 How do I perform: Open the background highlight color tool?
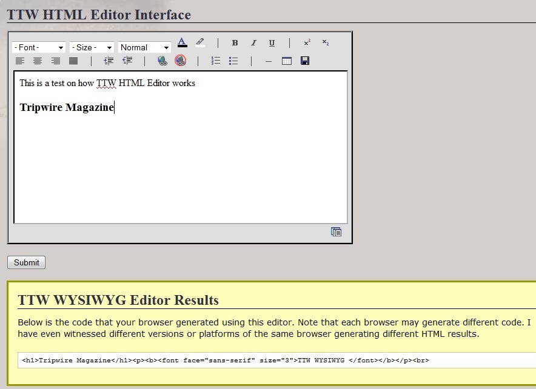coord(200,42)
